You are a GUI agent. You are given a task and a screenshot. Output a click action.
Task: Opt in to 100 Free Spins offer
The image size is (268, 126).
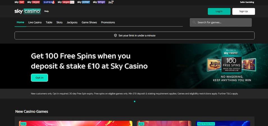40,78
